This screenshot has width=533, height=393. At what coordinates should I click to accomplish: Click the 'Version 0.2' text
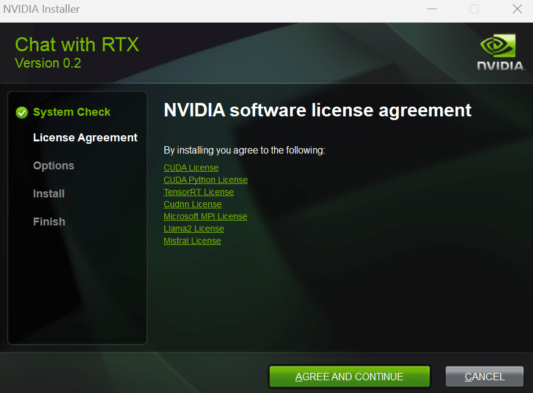(48, 63)
